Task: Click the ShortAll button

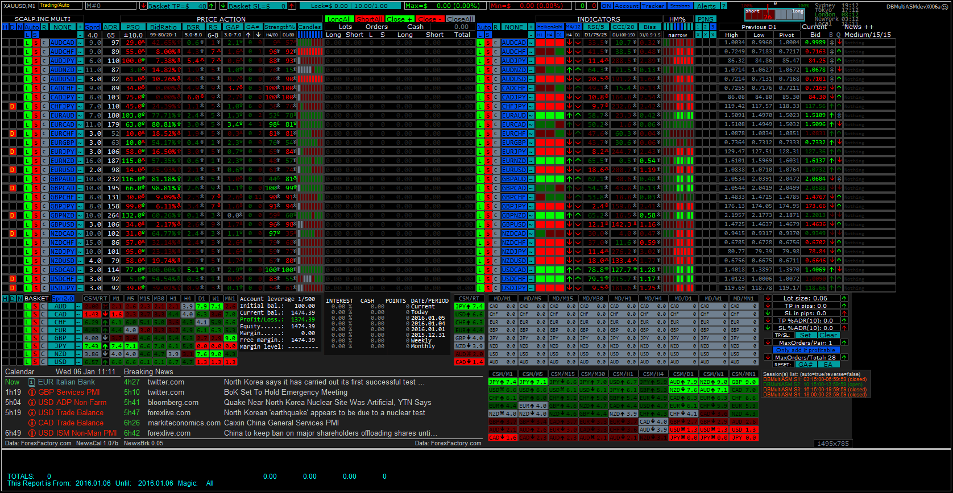Action: click(370, 19)
